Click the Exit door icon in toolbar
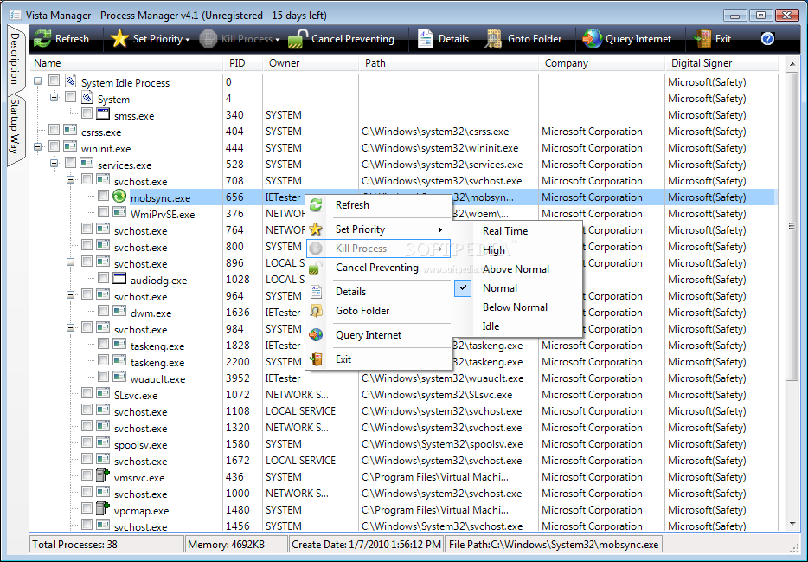 click(x=702, y=39)
